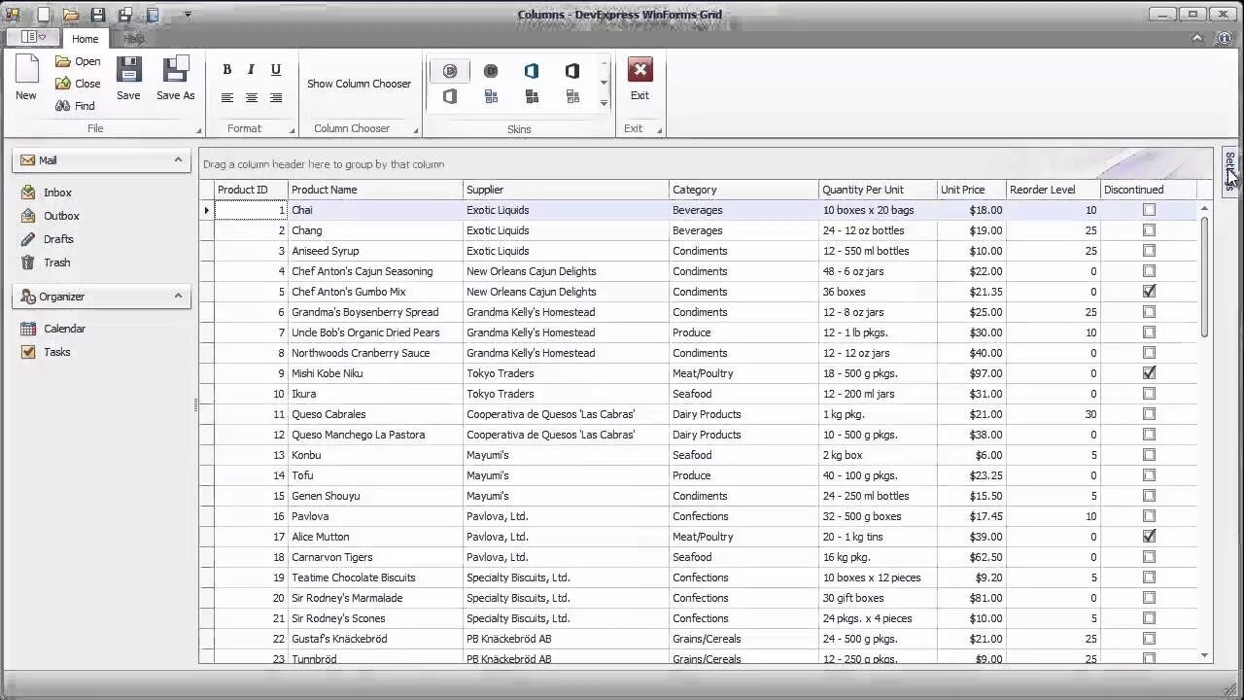1244x700 pixels.
Task: Open the Column Chooser group dialog launcher
Action: click(416, 130)
